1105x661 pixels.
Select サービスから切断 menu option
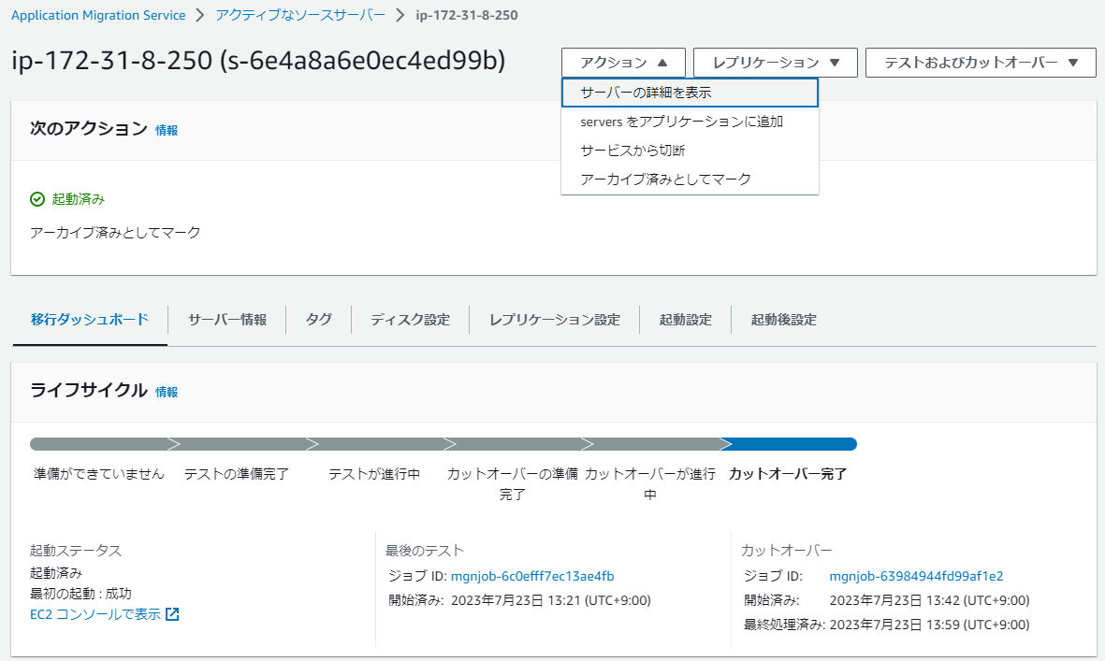point(690,151)
